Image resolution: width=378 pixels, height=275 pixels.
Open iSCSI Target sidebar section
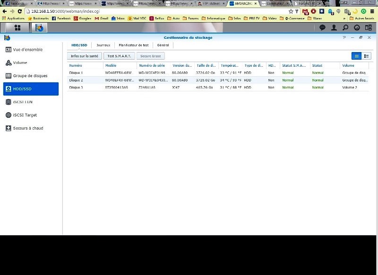[31, 115]
